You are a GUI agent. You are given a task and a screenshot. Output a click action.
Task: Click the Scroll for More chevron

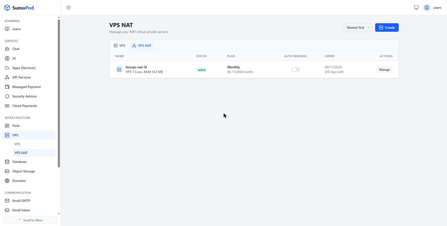tap(20, 220)
